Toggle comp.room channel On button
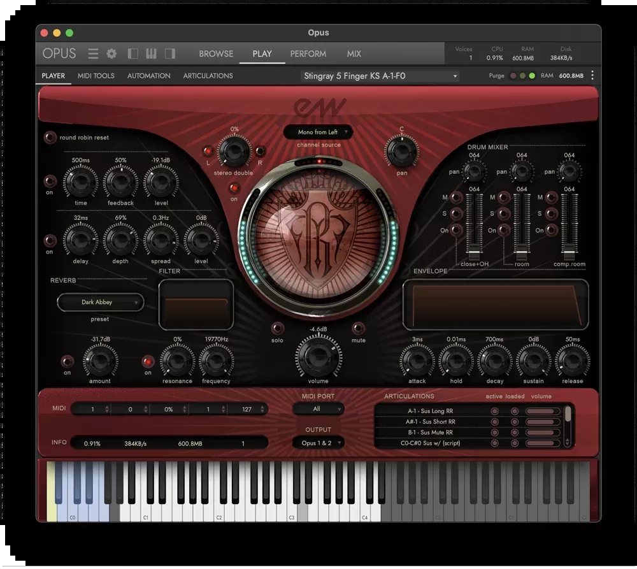Image resolution: width=637 pixels, height=569 pixels. tap(551, 230)
